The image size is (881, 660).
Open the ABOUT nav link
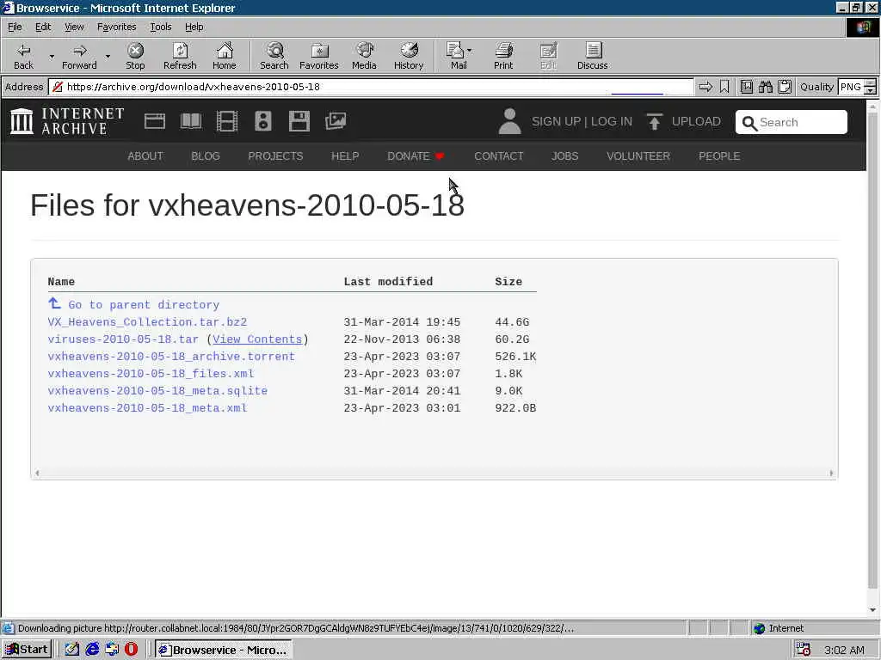point(145,156)
